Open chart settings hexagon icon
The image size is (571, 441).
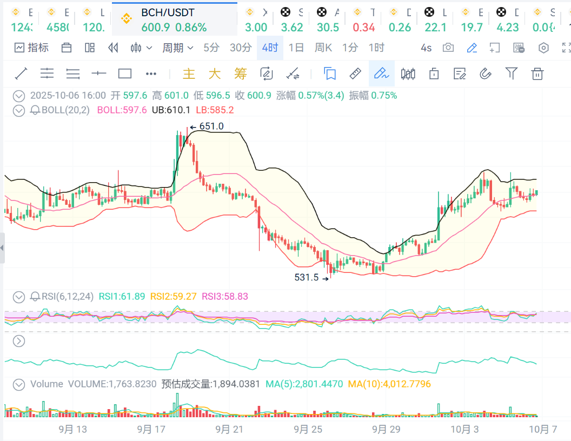pos(543,48)
